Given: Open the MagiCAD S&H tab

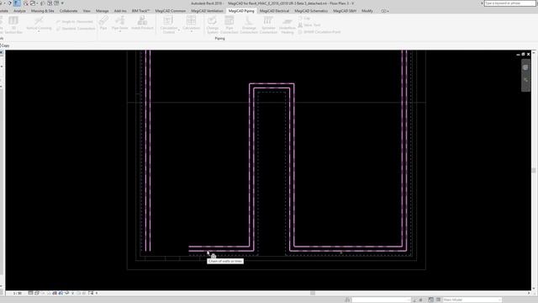Looking at the screenshot, I should (345, 11).
